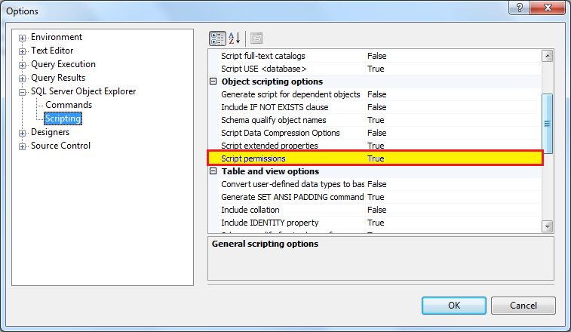The image size is (571, 332).
Task: Select the Commands tree item
Action: (69, 105)
